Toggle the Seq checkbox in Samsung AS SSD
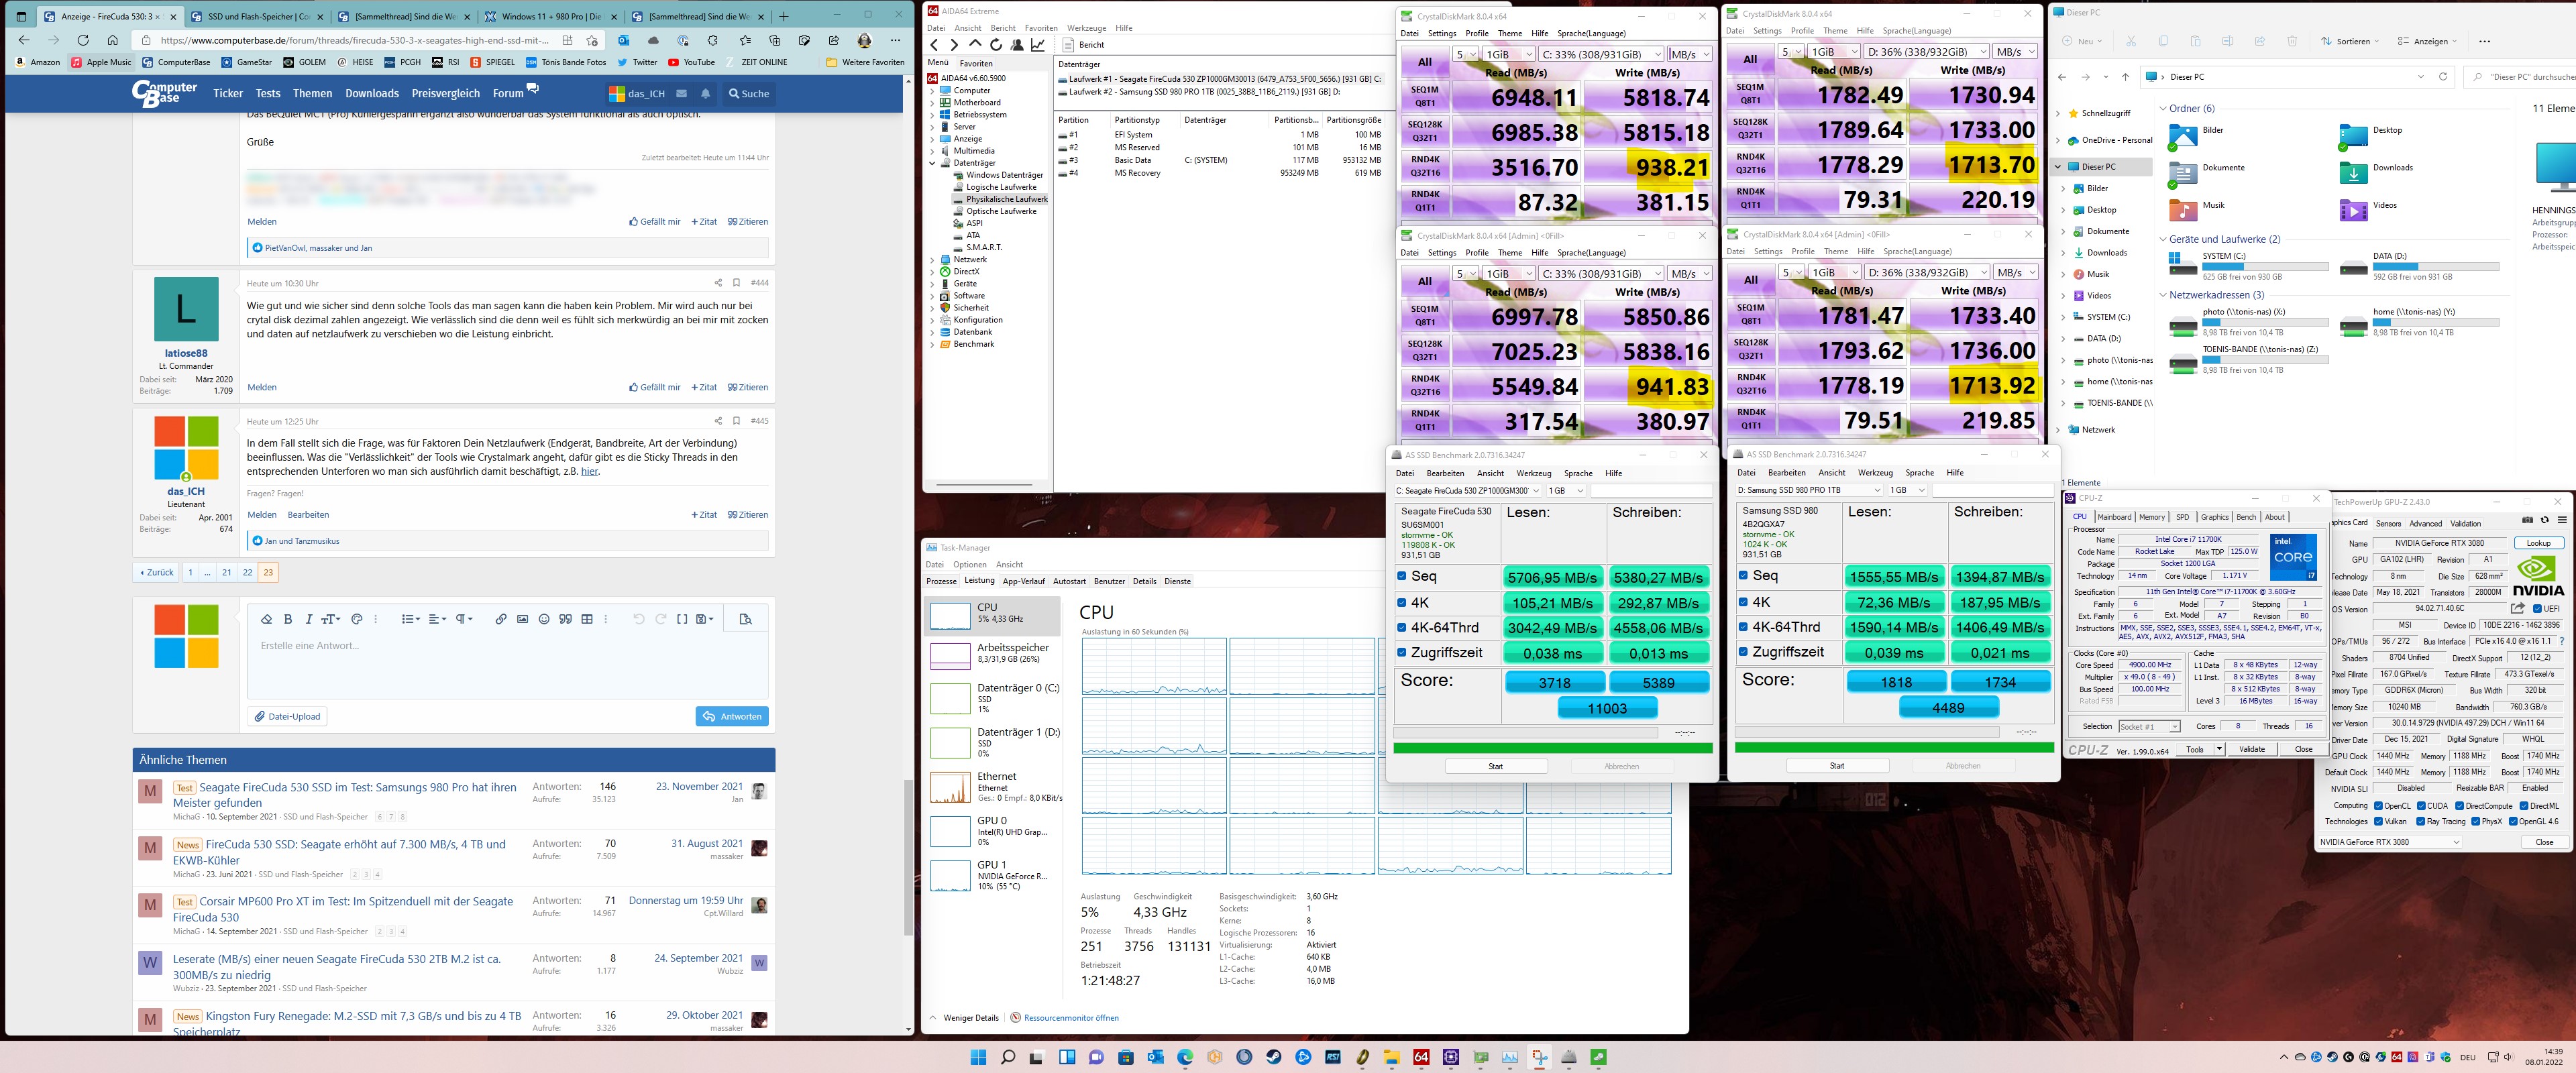This screenshot has height=1073, width=2576. tap(1743, 575)
